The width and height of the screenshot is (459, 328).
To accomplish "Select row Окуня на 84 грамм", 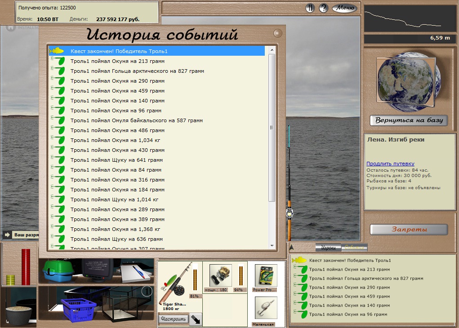I will [x=156, y=170].
